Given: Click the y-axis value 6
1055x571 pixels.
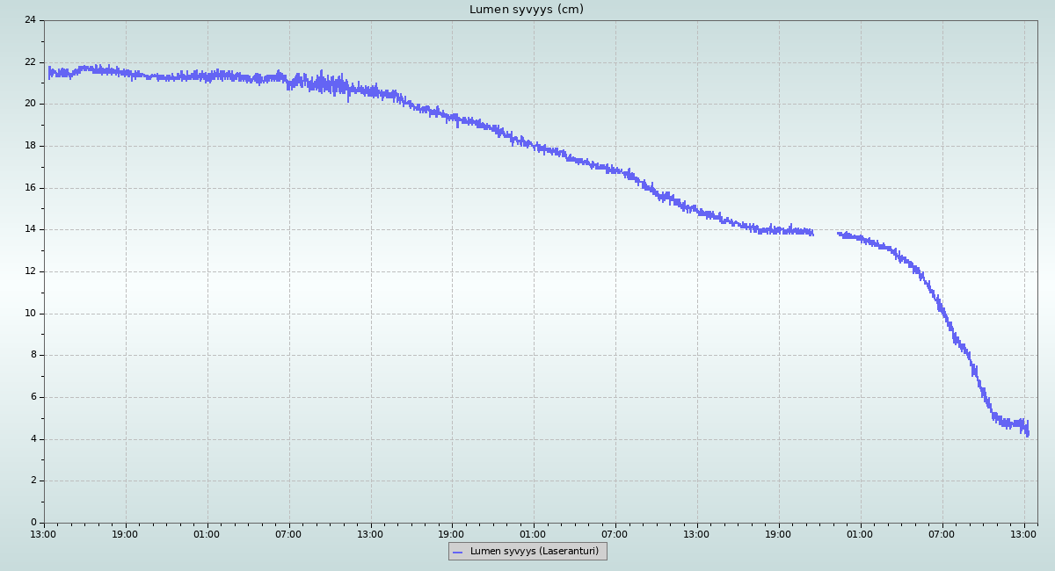Looking at the screenshot, I should [x=33, y=397].
